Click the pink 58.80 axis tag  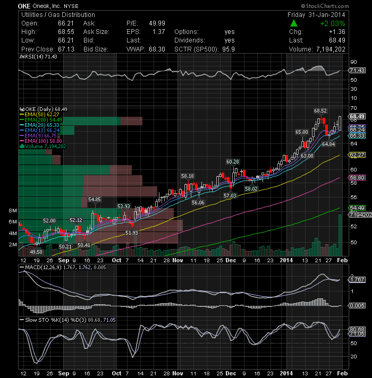pyautogui.click(x=357, y=178)
